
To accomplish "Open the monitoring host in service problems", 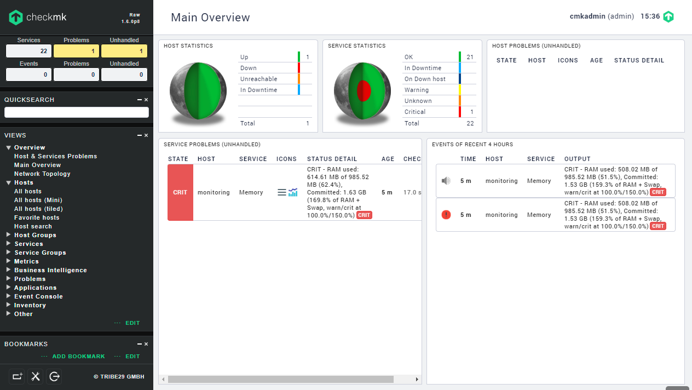I will pos(214,192).
